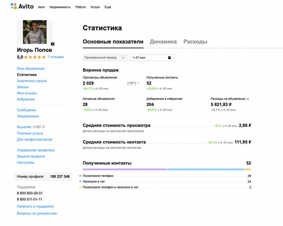Viewport: 283px width, 226px height.
Task: Open Уведомления
Action: click(x=28, y=116)
